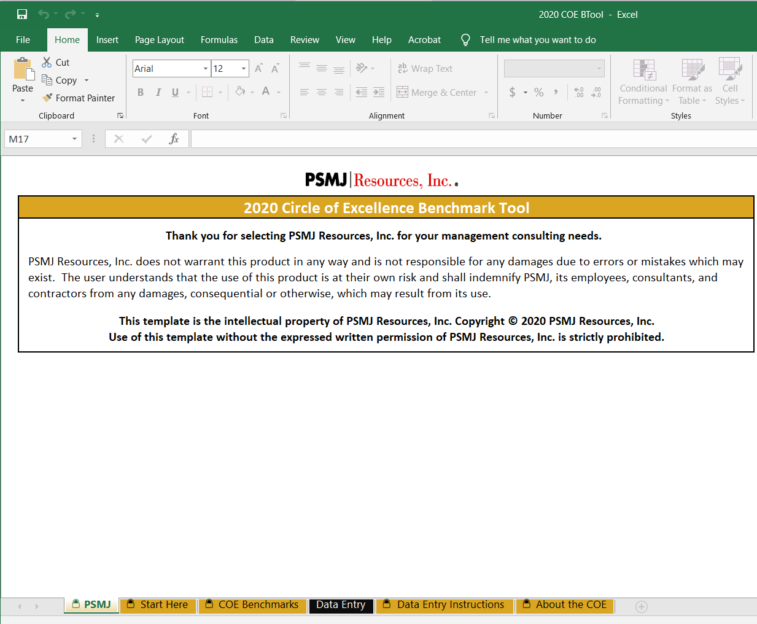The image size is (757, 624).
Task: Open the Fill Color bucket swatch
Action: (240, 92)
